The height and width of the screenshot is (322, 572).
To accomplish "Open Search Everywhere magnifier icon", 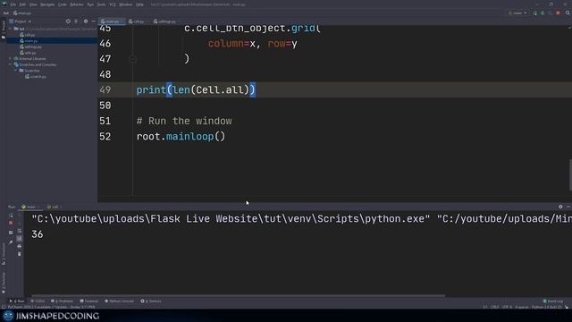I will [x=568, y=13].
